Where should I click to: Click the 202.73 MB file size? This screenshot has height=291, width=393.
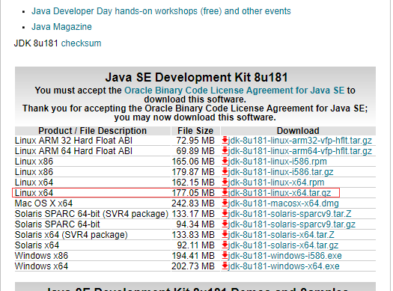click(193, 266)
